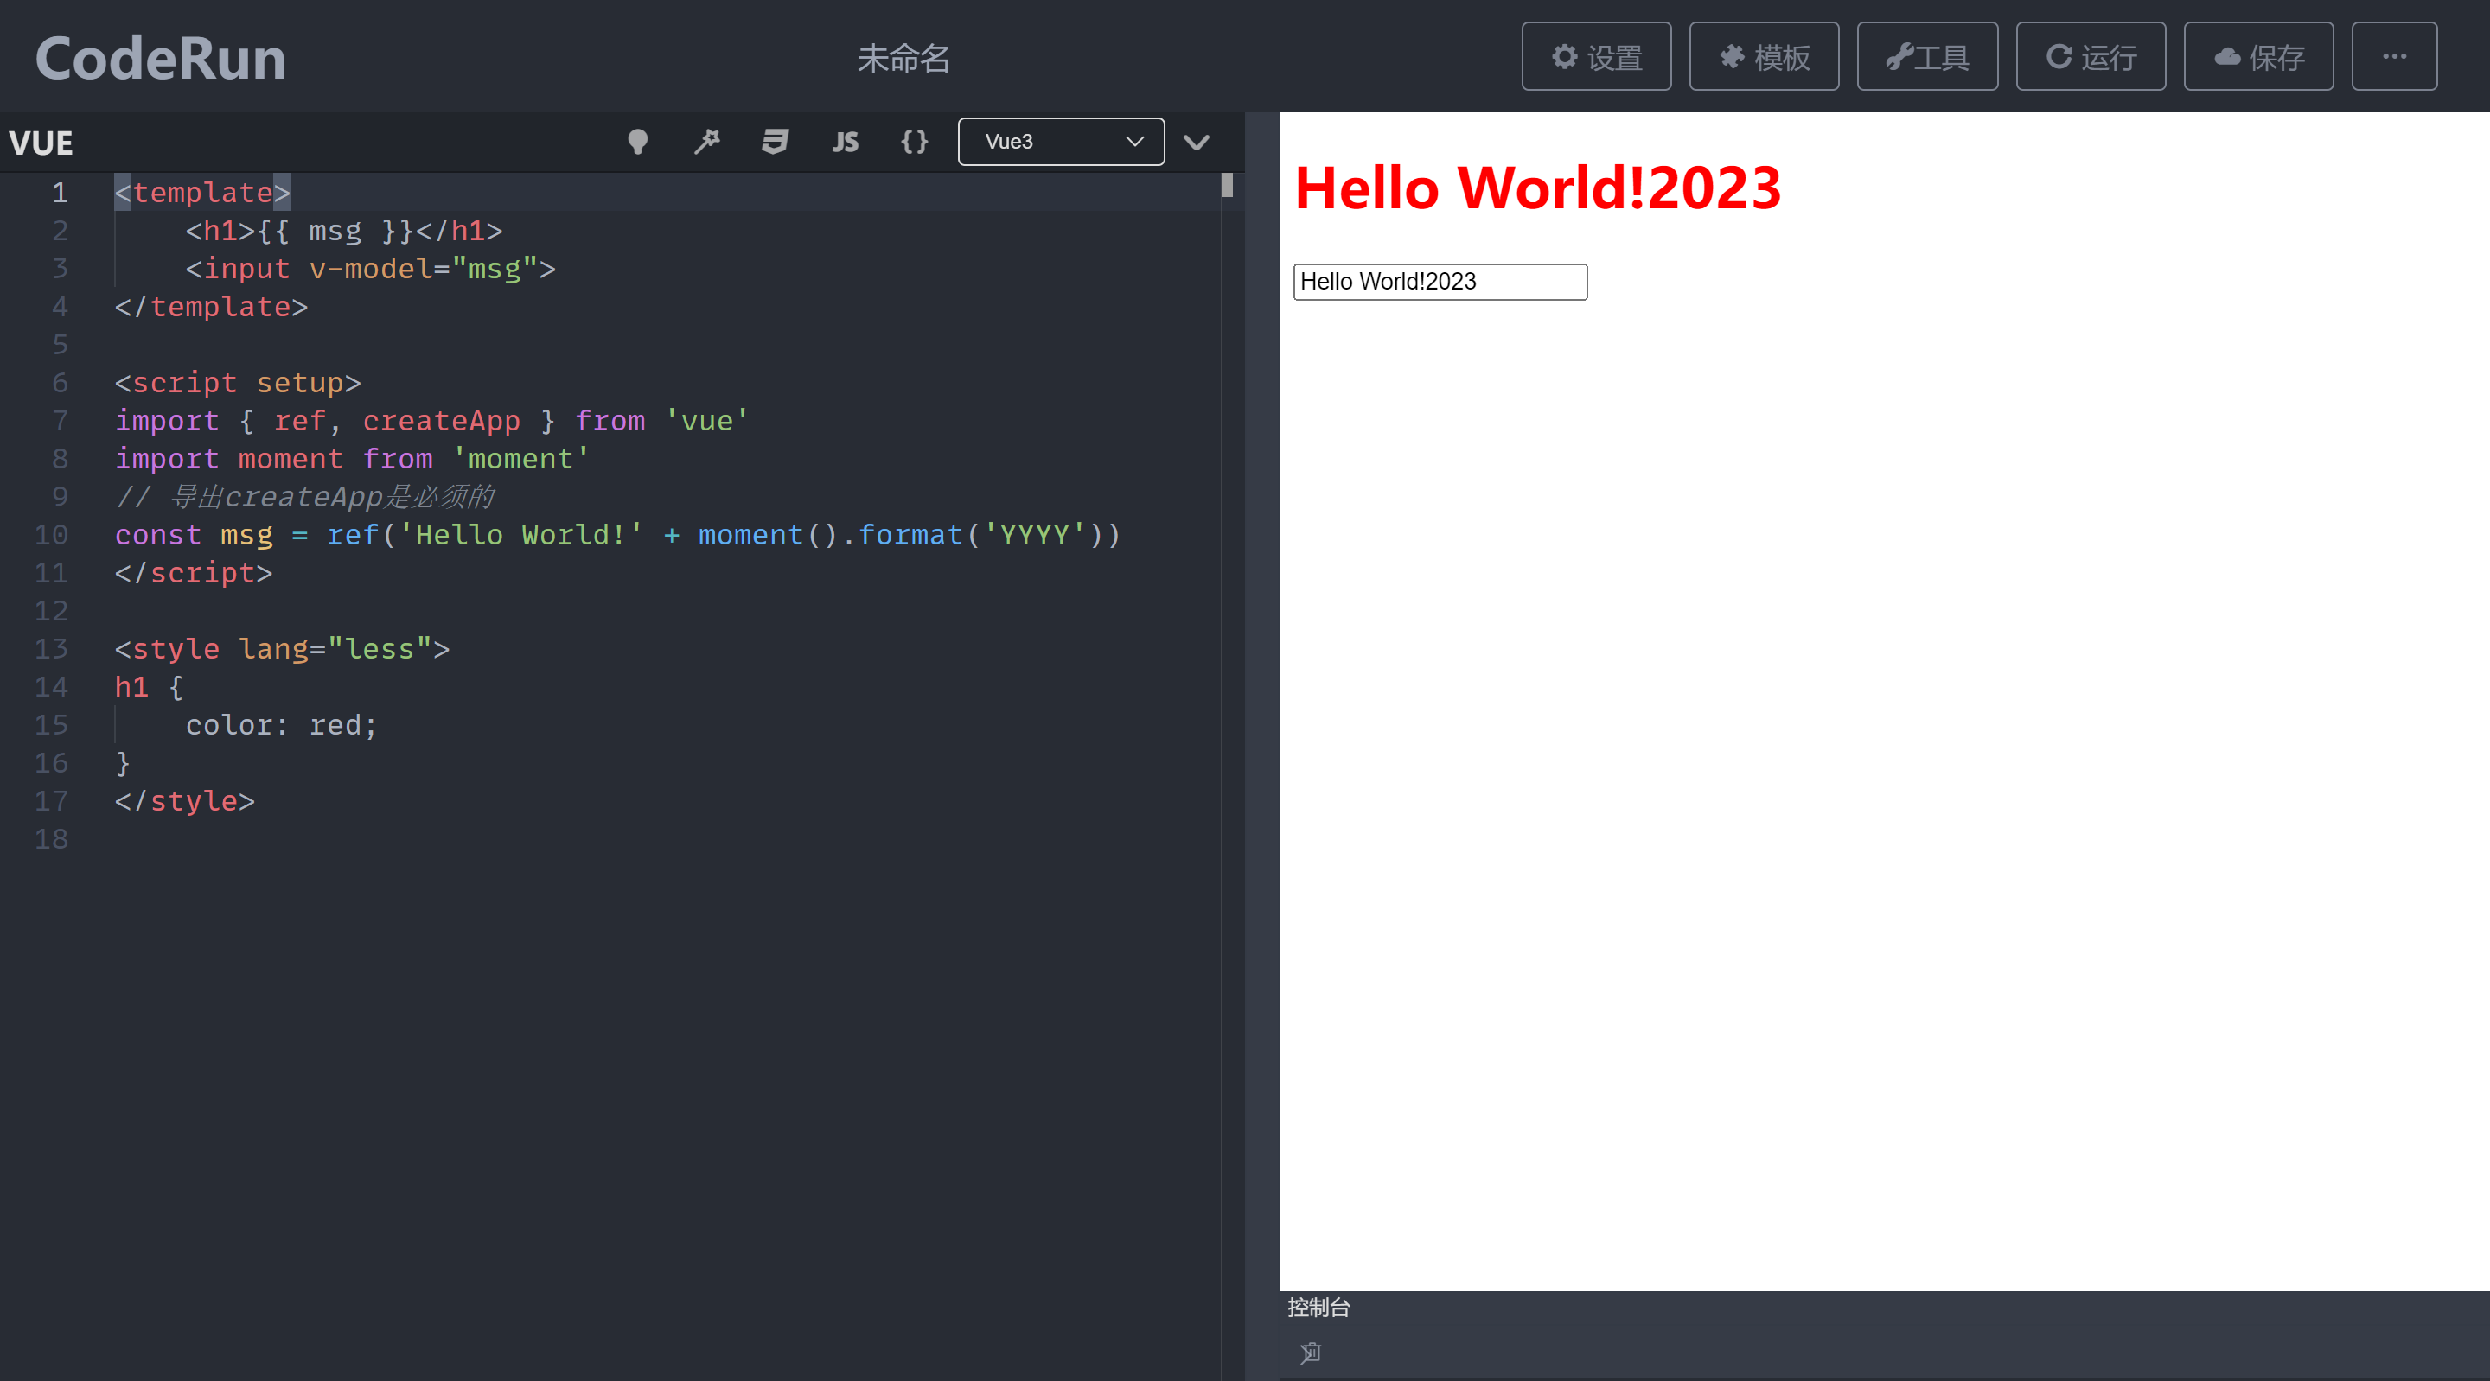Open the 设置 settings button
This screenshot has height=1381, width=2490.
pos(1596,57)
